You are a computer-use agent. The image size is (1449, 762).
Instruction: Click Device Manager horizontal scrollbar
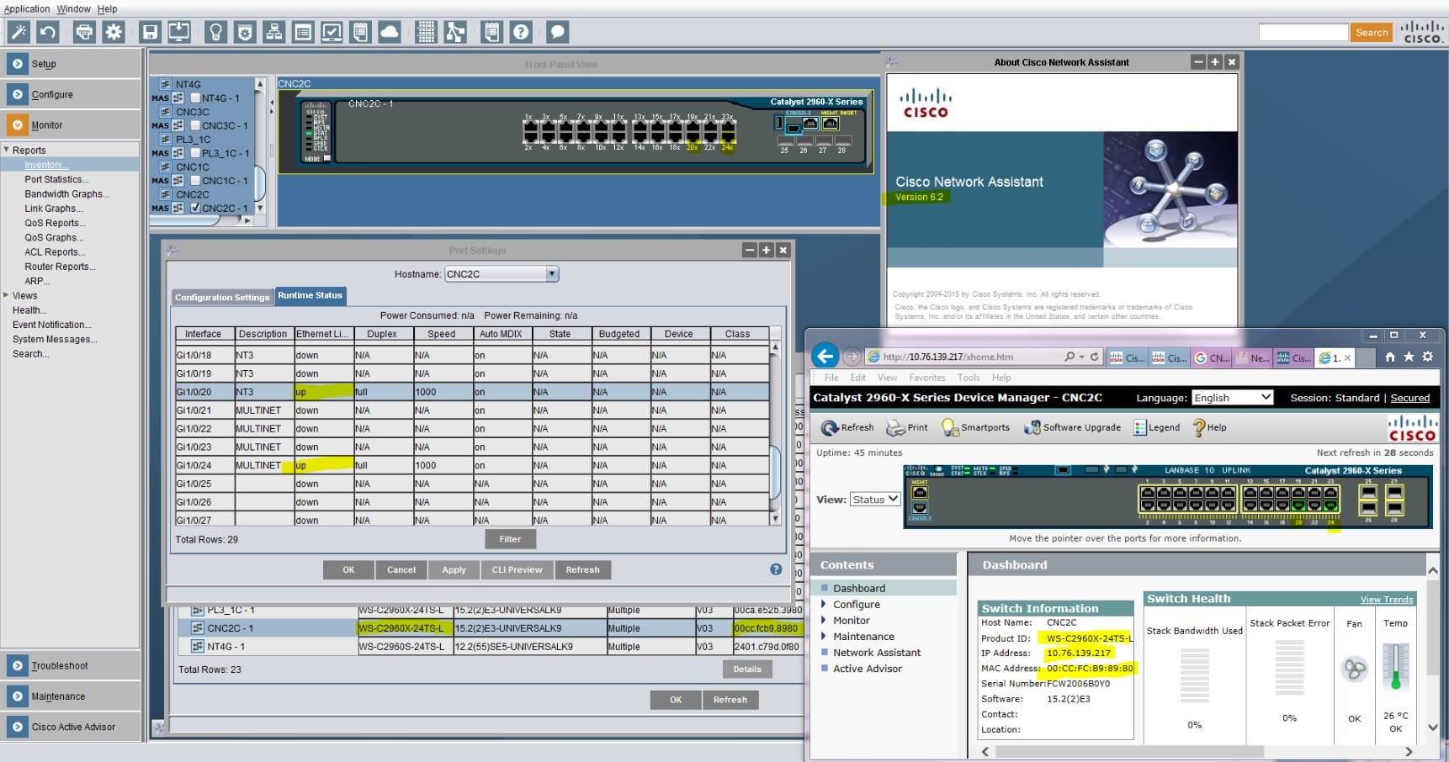1197,751
